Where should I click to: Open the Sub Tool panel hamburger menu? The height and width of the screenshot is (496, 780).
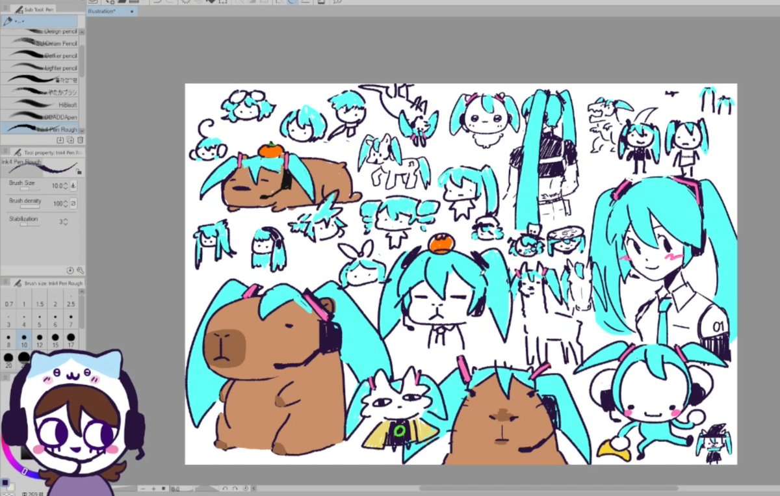(x=5, y=8)
